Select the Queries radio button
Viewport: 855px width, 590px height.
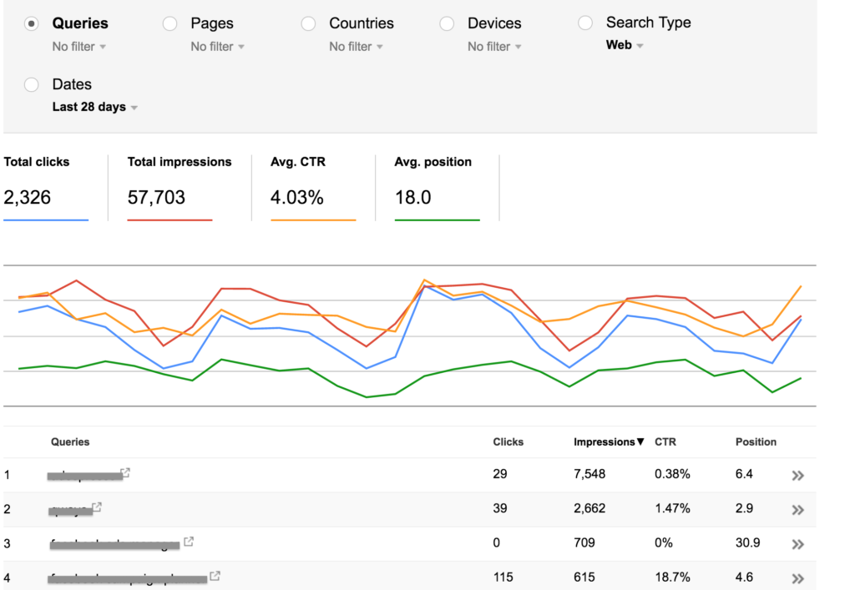[x=32, y=24]
